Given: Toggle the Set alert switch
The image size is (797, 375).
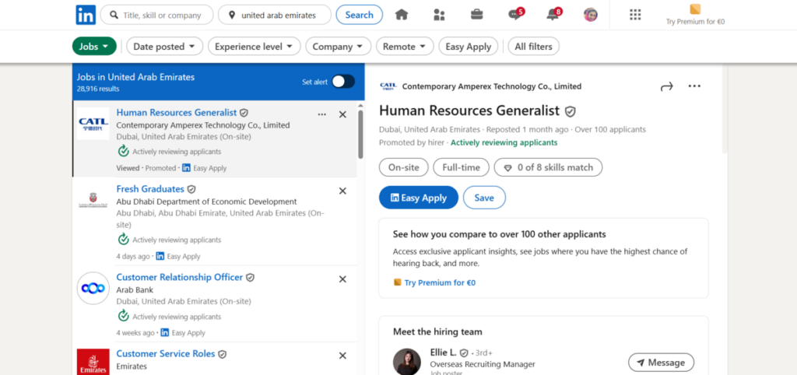Looking at the screenshot, I should [342, 82].
